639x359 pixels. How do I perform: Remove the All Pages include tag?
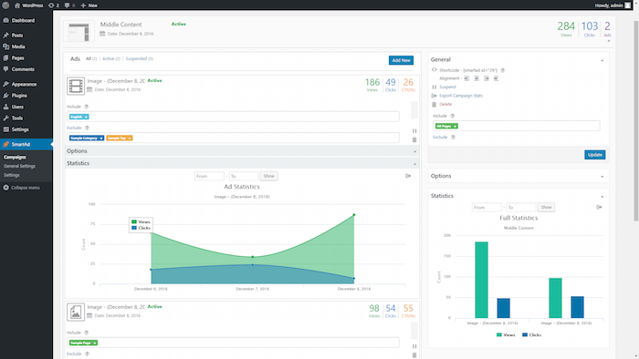[x=456, y=126]
